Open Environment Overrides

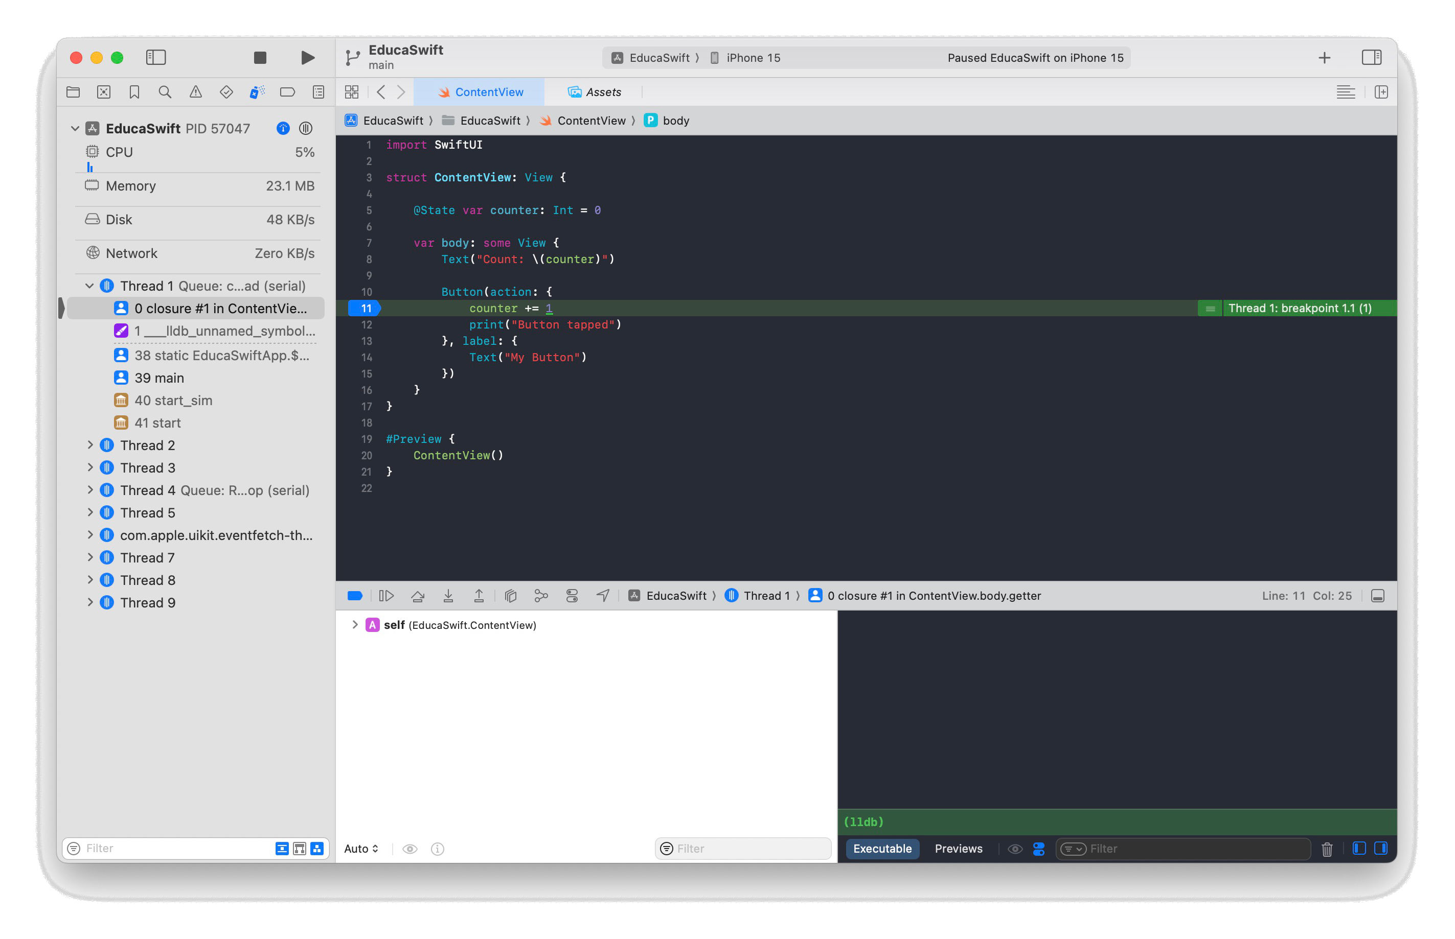tap(572, 596)
